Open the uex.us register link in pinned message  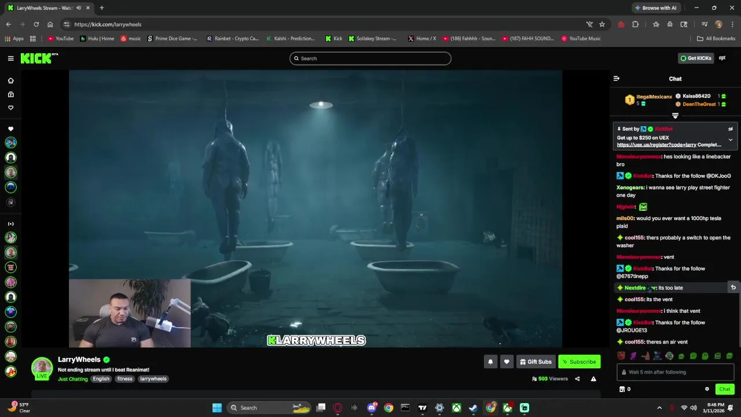[656, 145]
